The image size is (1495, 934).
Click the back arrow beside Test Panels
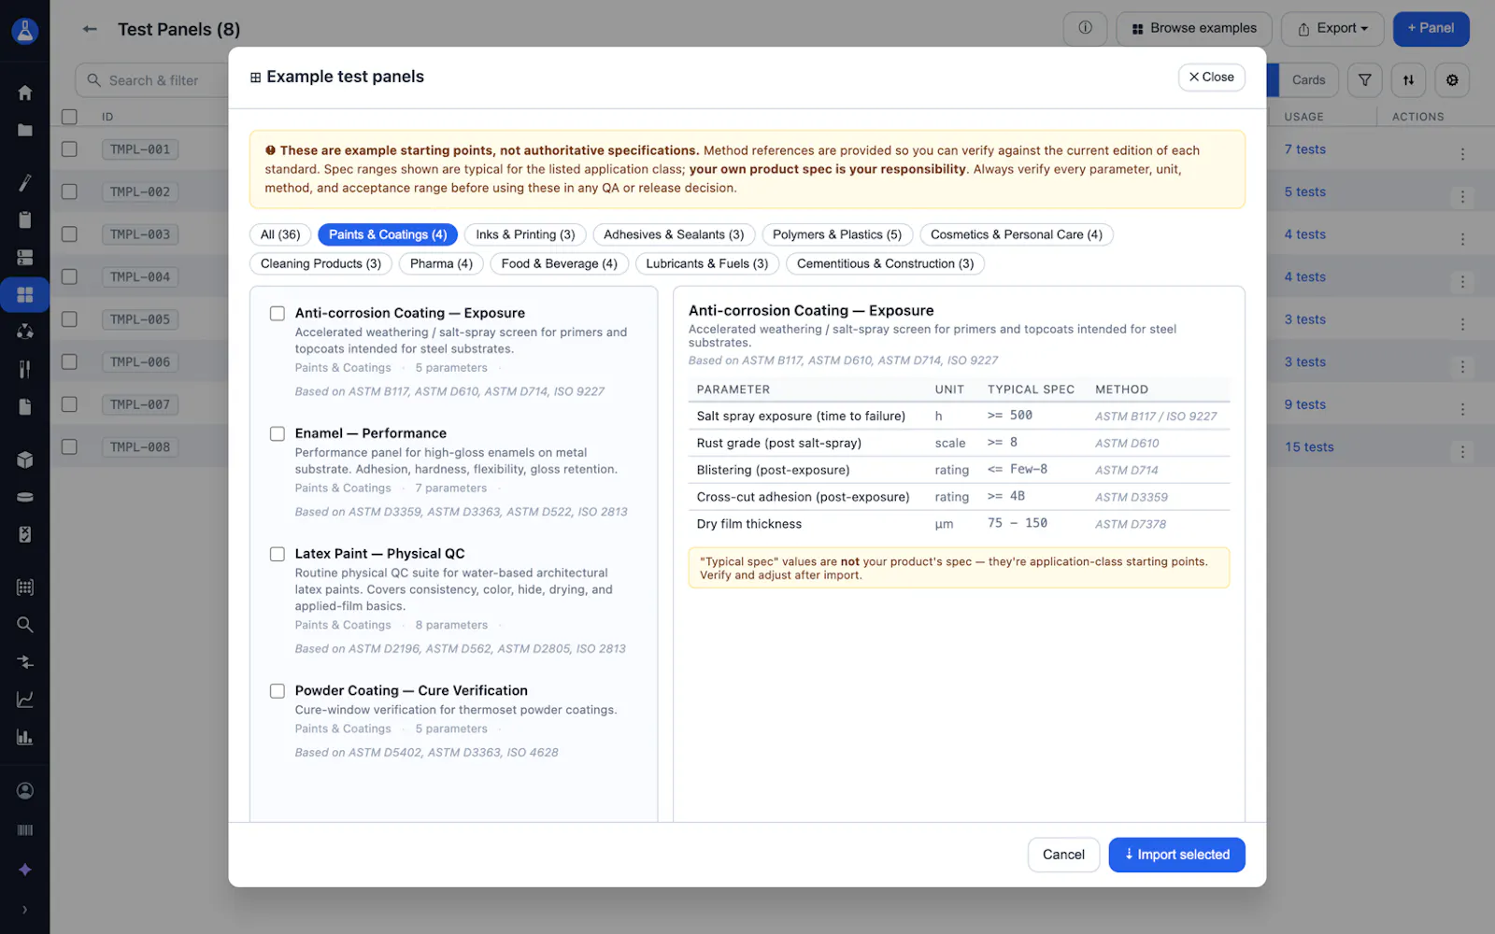click(x=90, y=29)
